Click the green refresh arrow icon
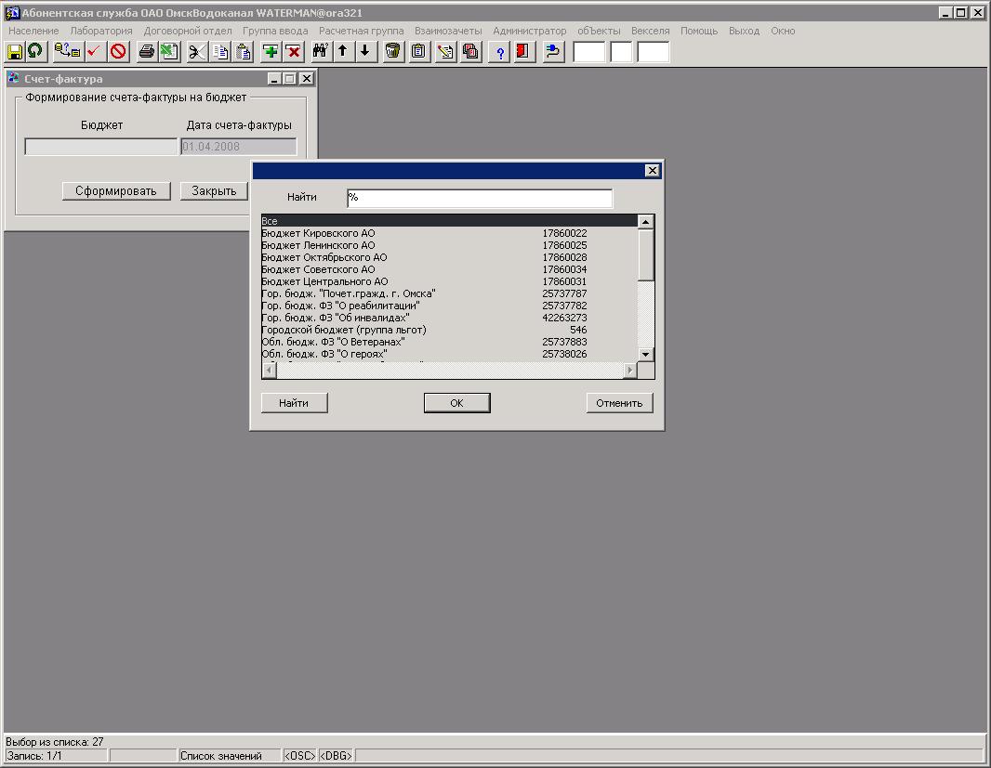Viewport: 991px width, 768px height. [x=34, y=52]
